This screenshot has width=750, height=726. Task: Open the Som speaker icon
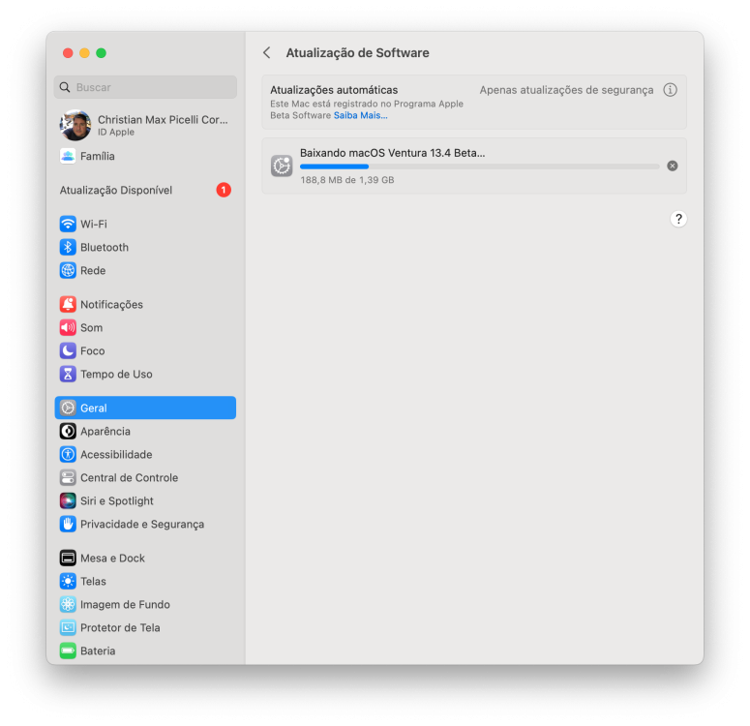click(x=68, y=328)
